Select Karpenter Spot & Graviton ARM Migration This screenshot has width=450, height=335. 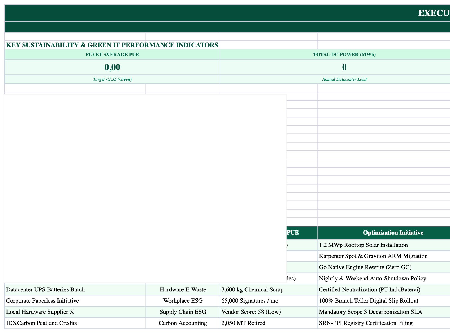(x=384, y=256)
